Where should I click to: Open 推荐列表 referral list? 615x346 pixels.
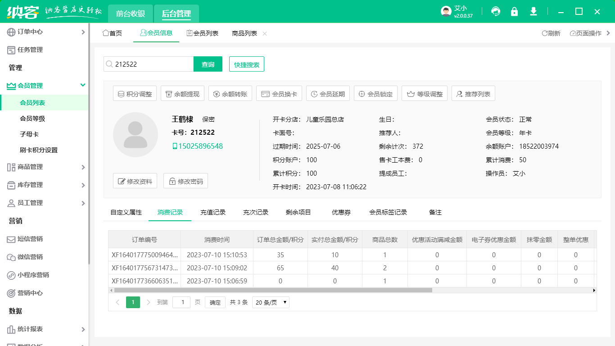click(x=473, y=94)
